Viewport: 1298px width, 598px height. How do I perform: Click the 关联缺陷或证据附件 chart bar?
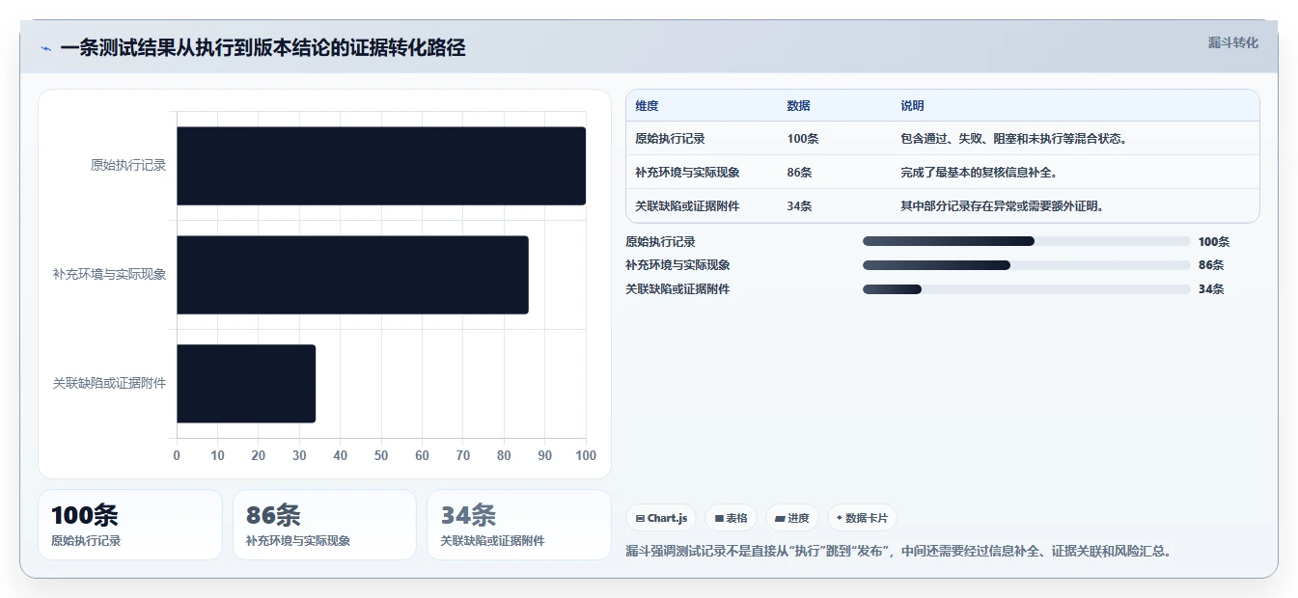[246, 384]
